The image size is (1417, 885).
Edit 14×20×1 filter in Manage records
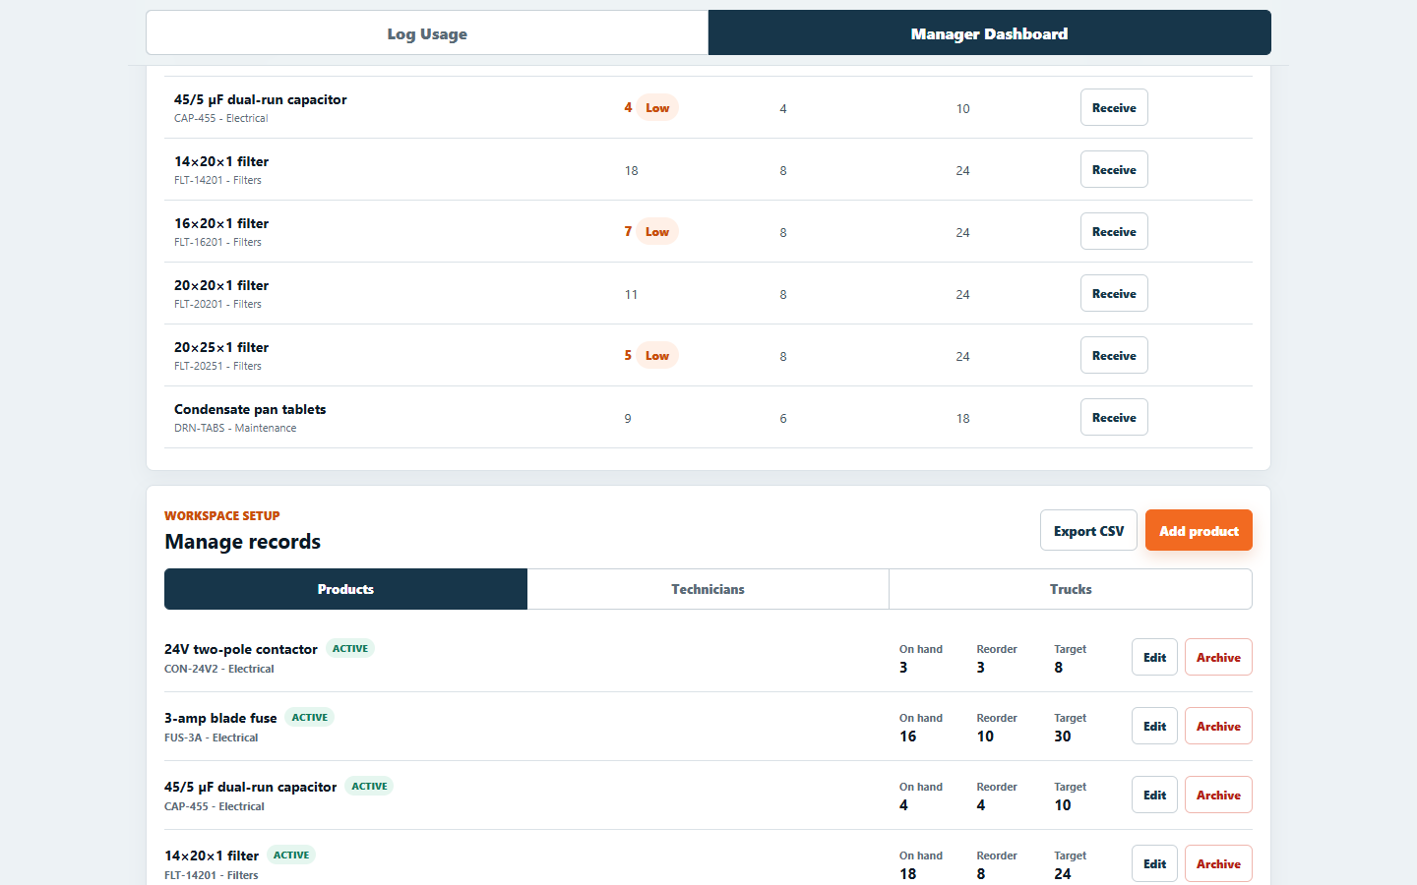[x=1154, y=864]
